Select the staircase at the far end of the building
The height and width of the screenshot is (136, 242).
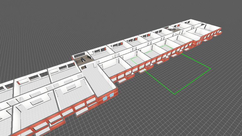coord(174,29)
